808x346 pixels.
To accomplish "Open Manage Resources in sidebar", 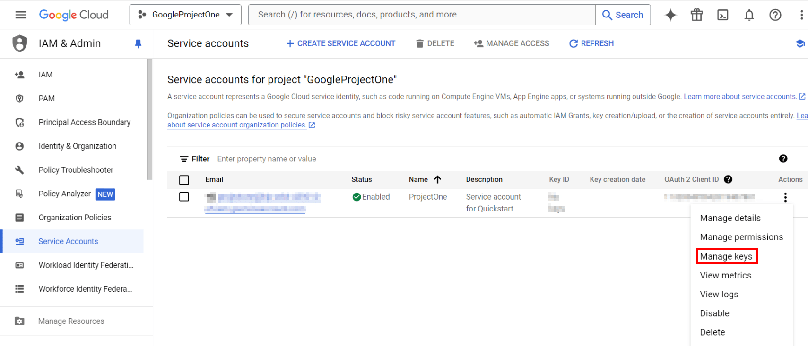I will pos(71,321).
